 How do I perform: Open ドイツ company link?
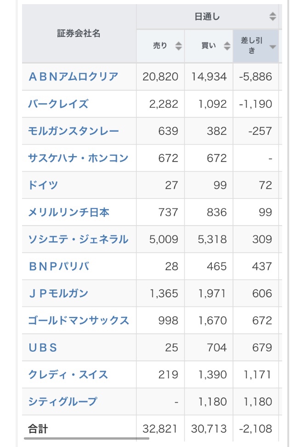click(x=43, y=185)
